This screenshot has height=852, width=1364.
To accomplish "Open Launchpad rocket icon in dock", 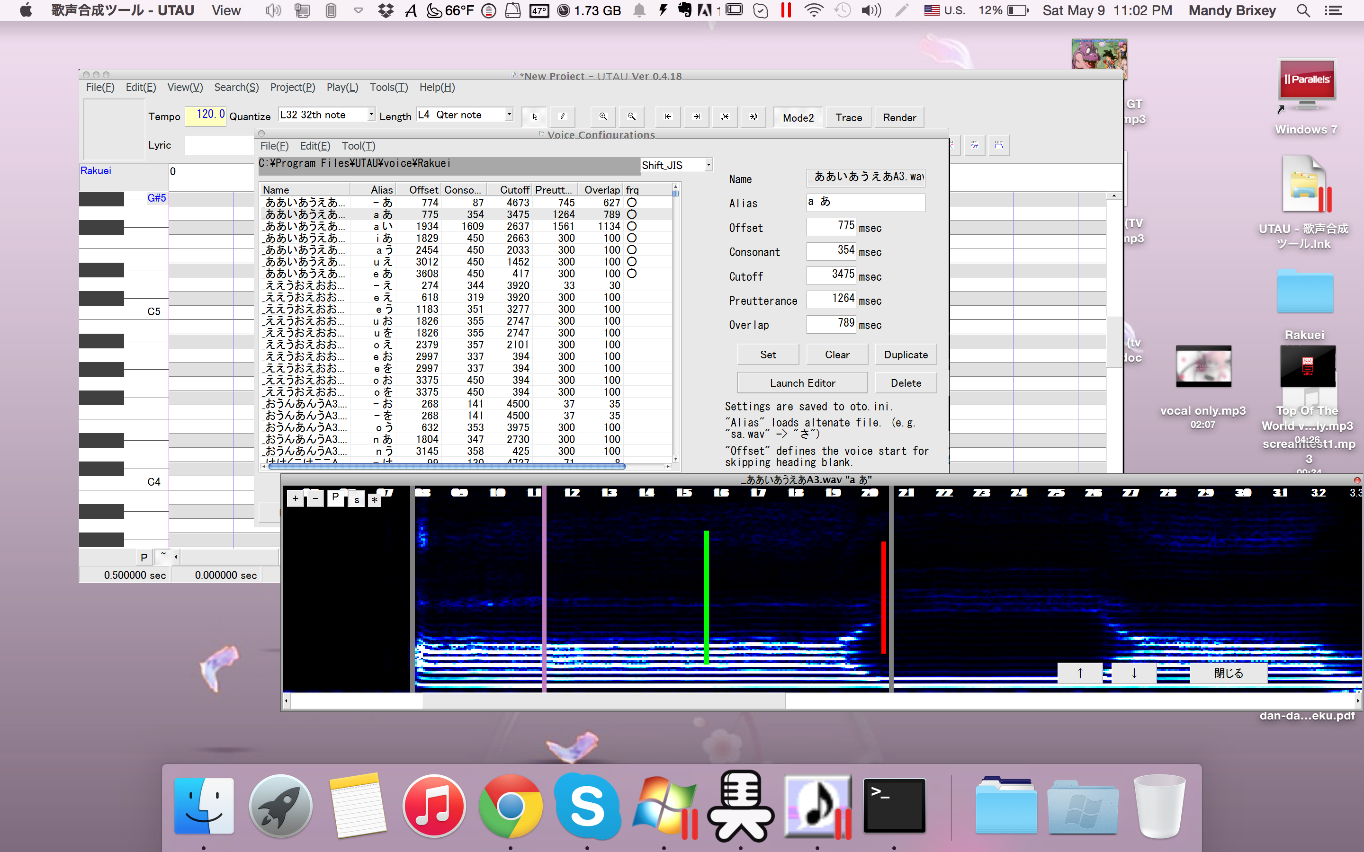I will coord(281,805).
